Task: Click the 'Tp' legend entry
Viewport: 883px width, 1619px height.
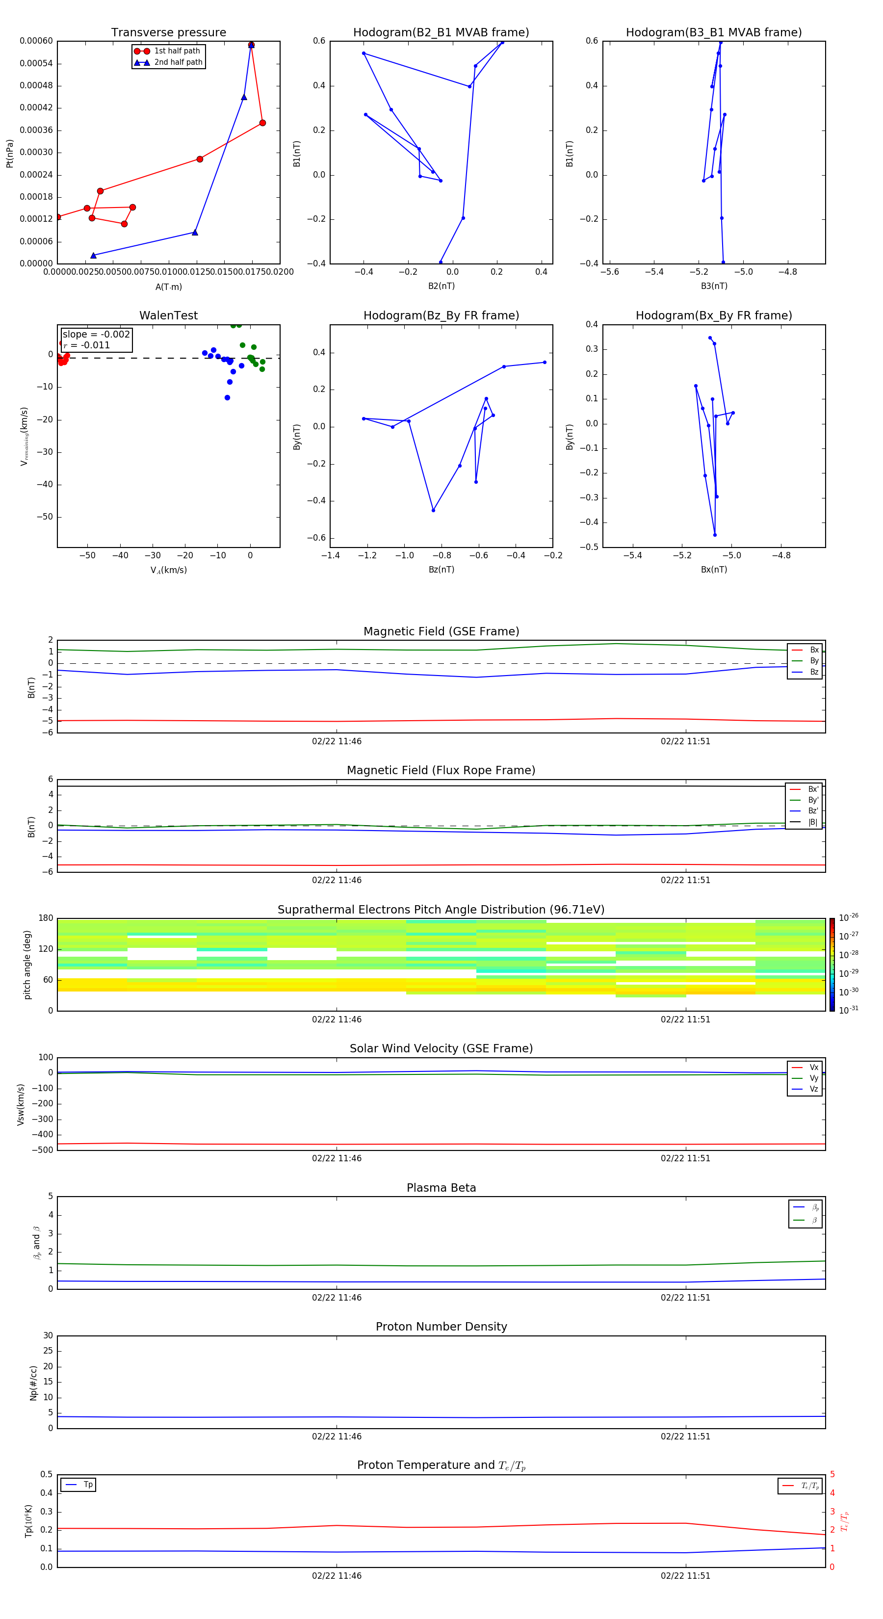Action: coord(78,1485)
